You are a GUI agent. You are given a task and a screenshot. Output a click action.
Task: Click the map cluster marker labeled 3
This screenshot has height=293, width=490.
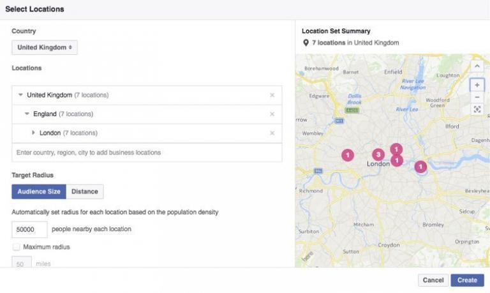(378, 154)
